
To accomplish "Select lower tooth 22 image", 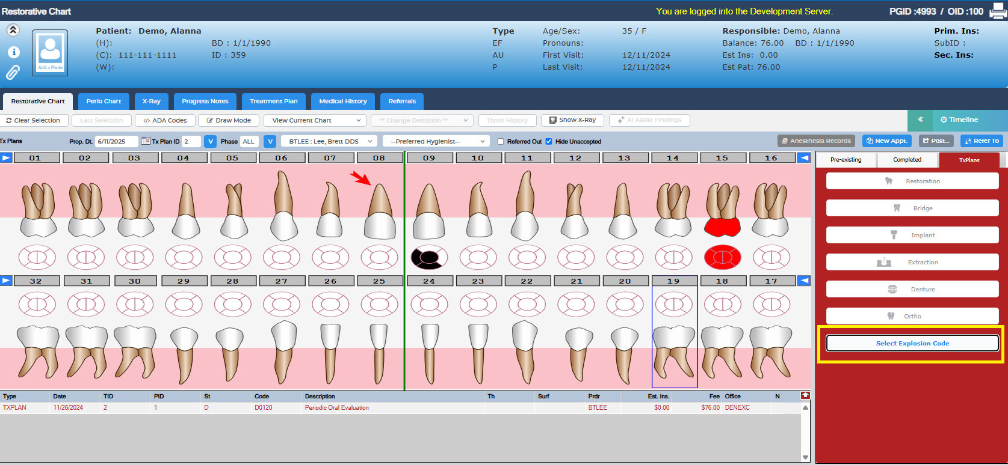I will (x=524, y=351).
